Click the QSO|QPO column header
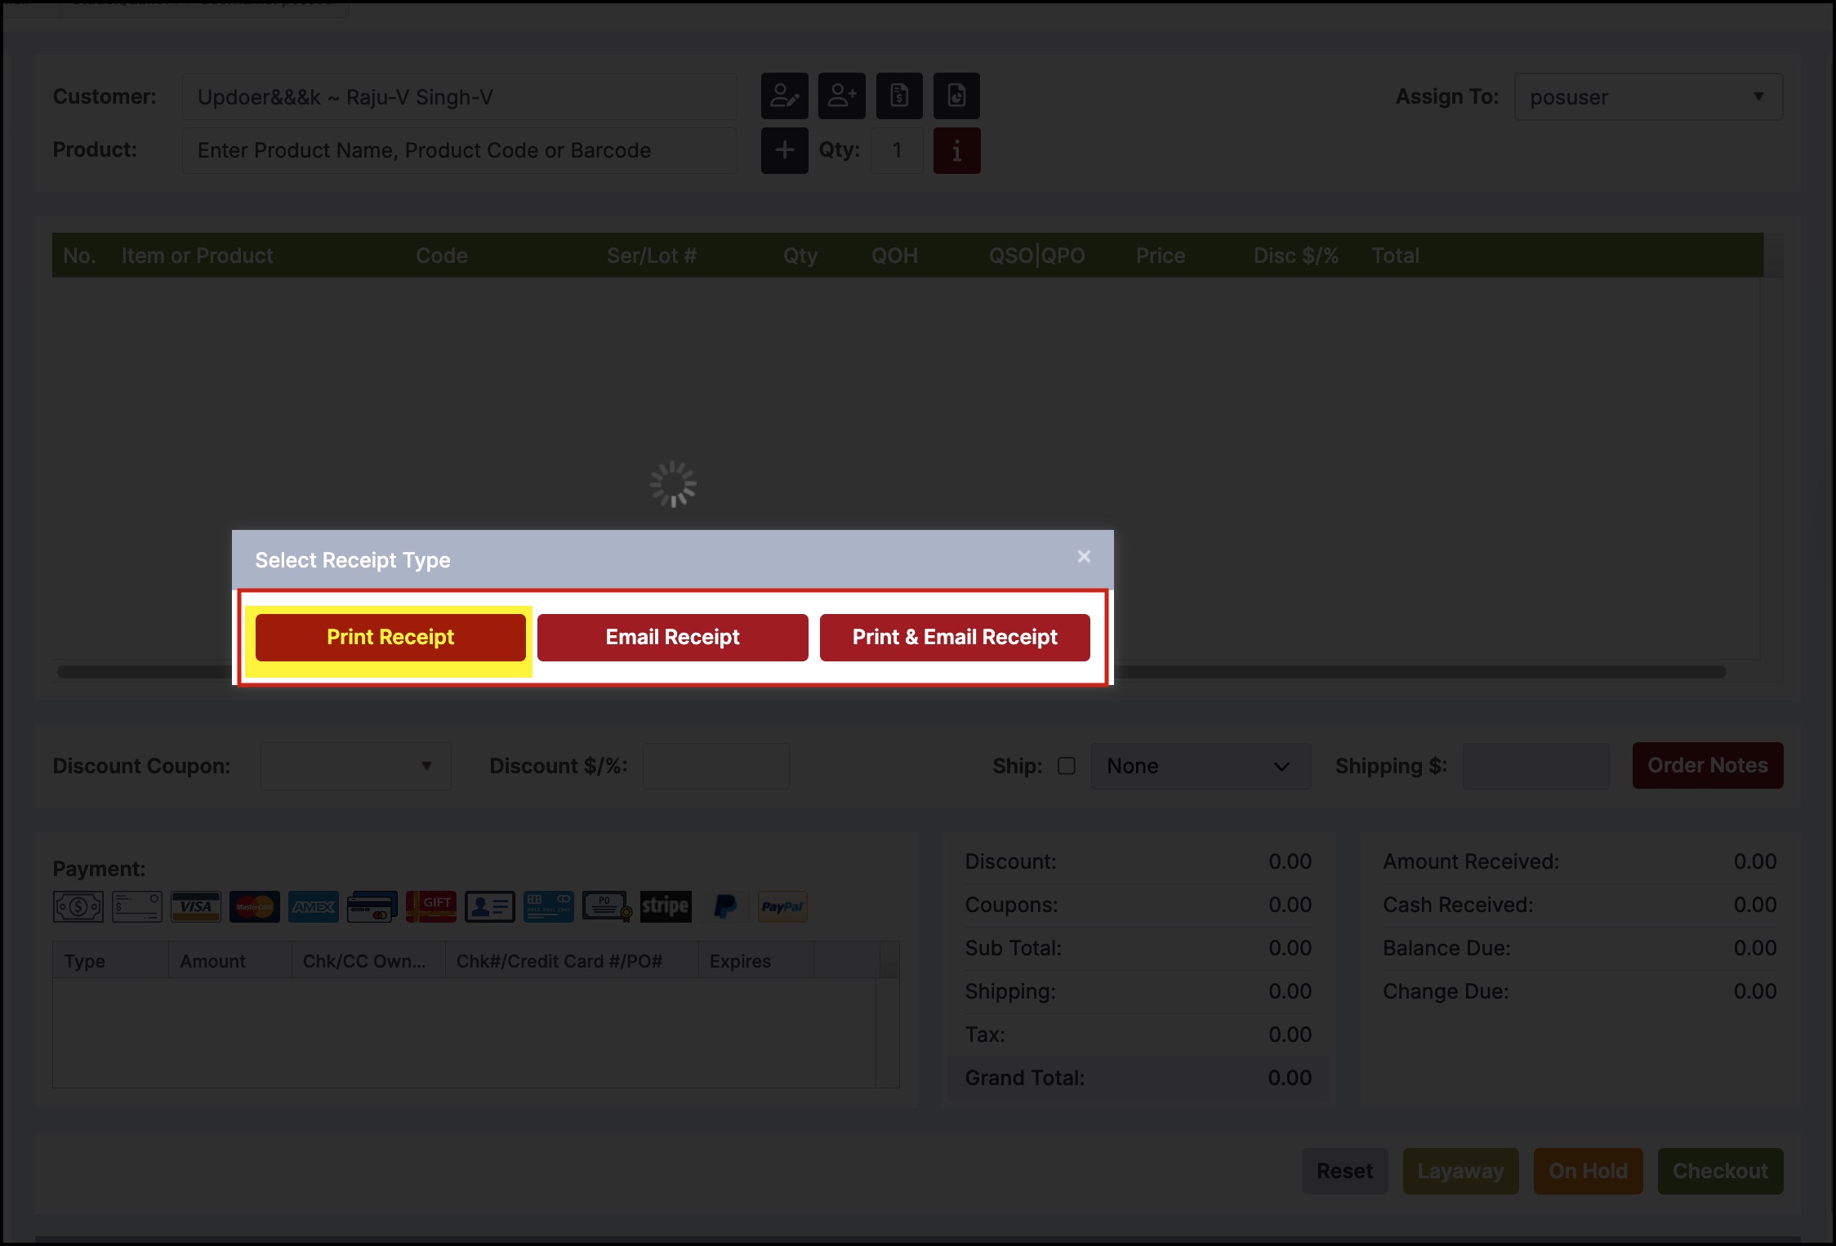This screenshot has height=1246, width=1836. (x=1037, y=256)
